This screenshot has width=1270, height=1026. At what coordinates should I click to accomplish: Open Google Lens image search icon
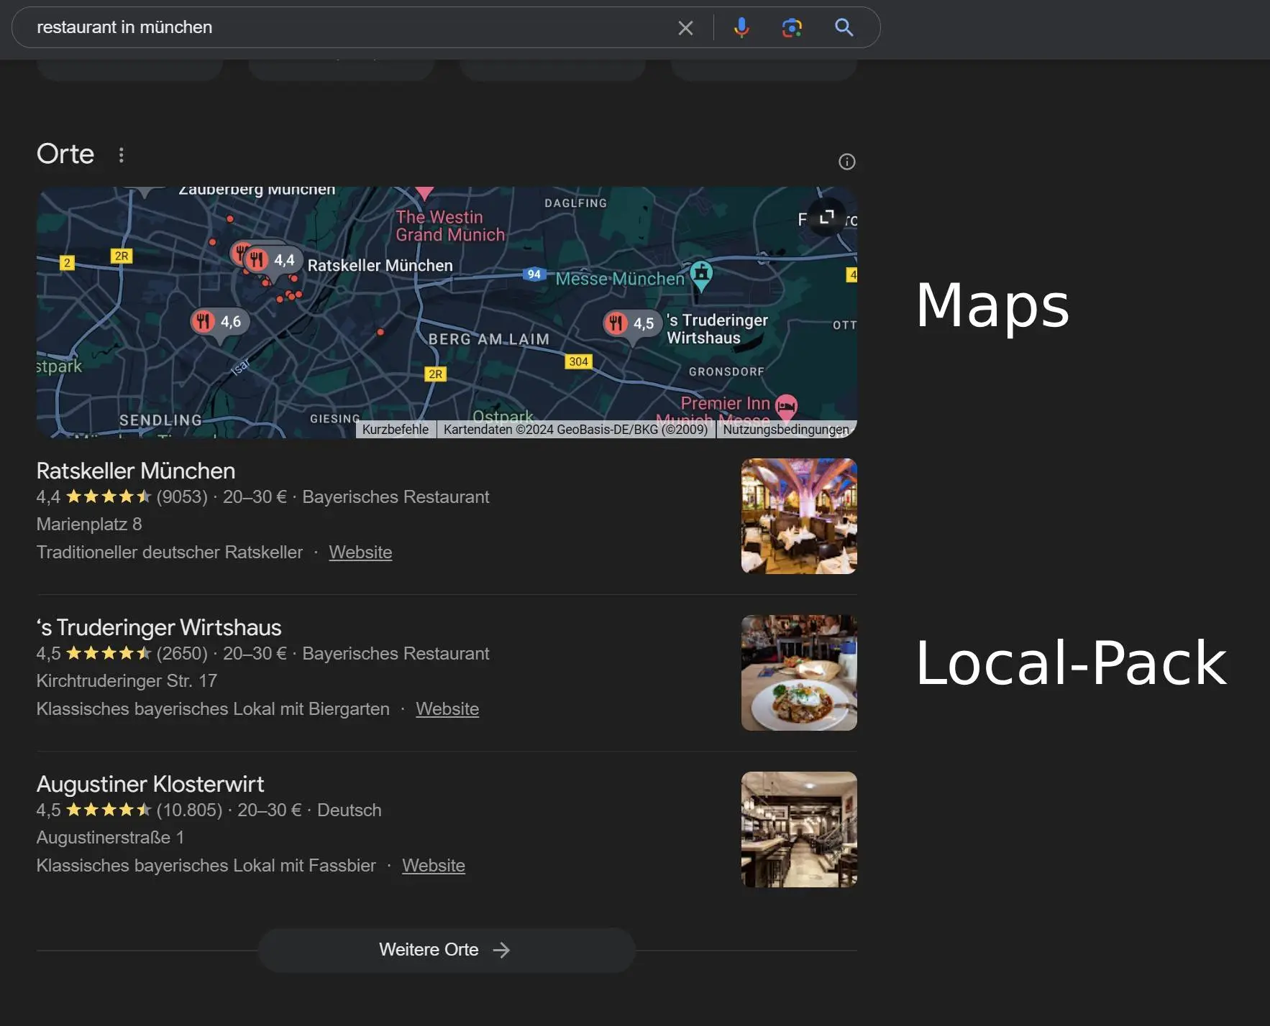click(x=792, y=27)
